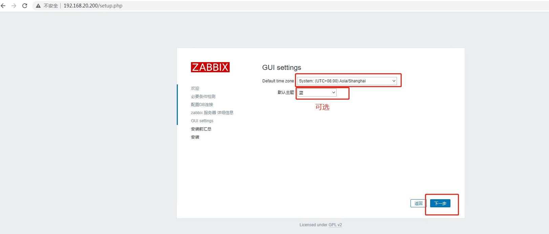Open the GPL v2 license link
Screen dimensions: 549x234
[335, 225]
